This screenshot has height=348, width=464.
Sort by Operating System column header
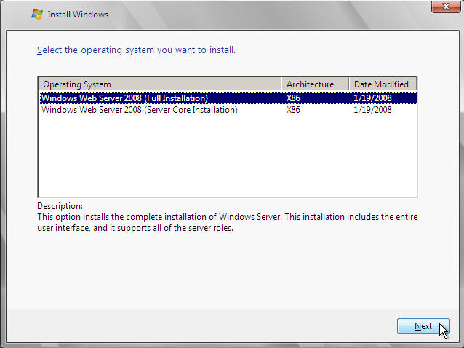click(x=160, y=84)
